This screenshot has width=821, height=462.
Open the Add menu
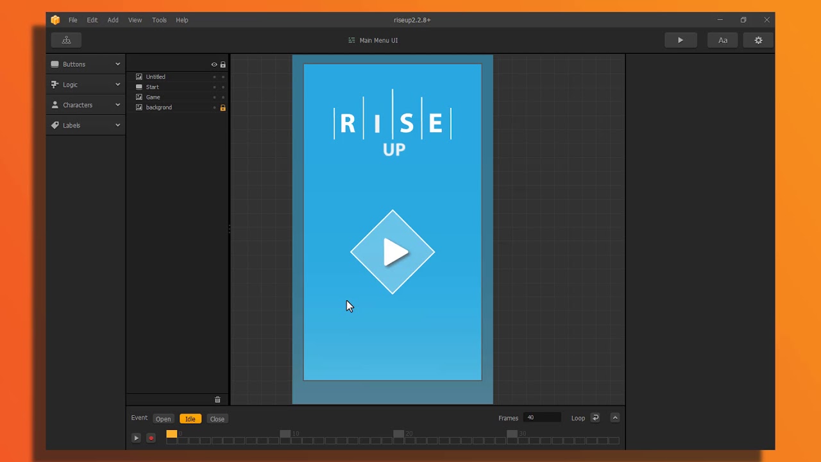[x=113, y=20]
